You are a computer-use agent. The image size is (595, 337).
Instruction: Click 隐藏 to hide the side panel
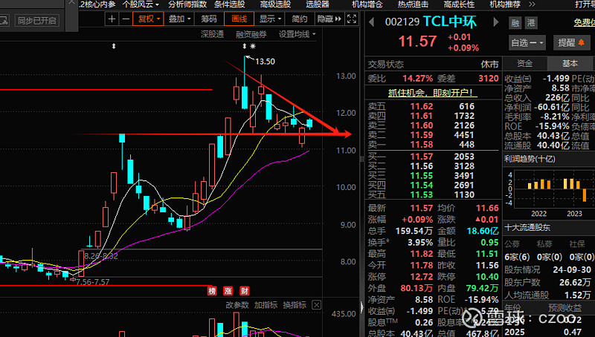pos(329,19)
